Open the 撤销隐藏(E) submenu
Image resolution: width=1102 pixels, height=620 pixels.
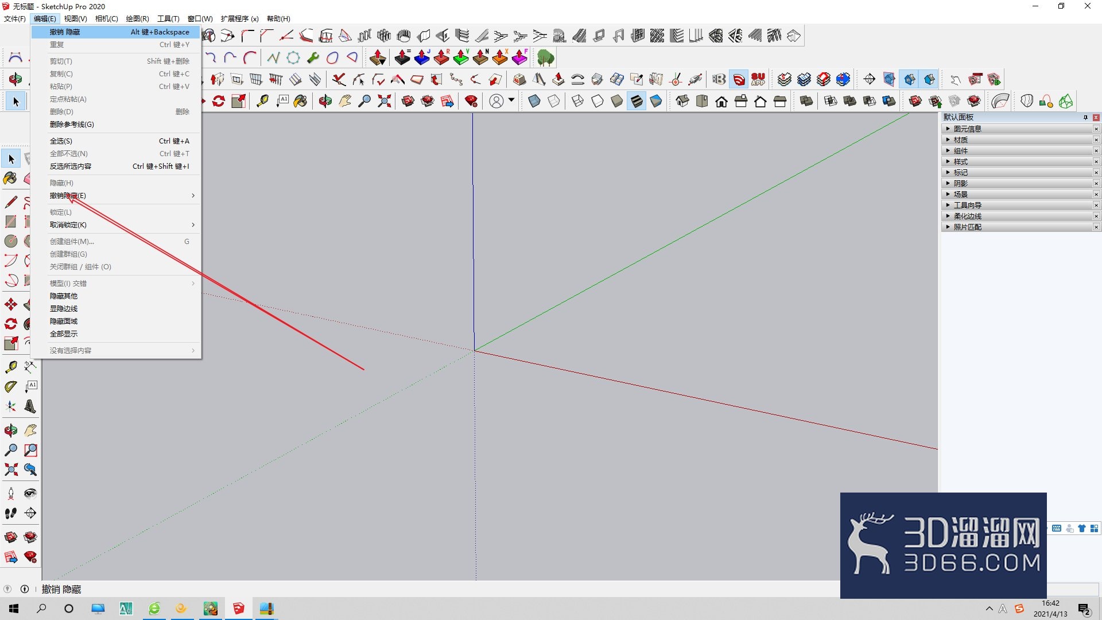point(115,196)
